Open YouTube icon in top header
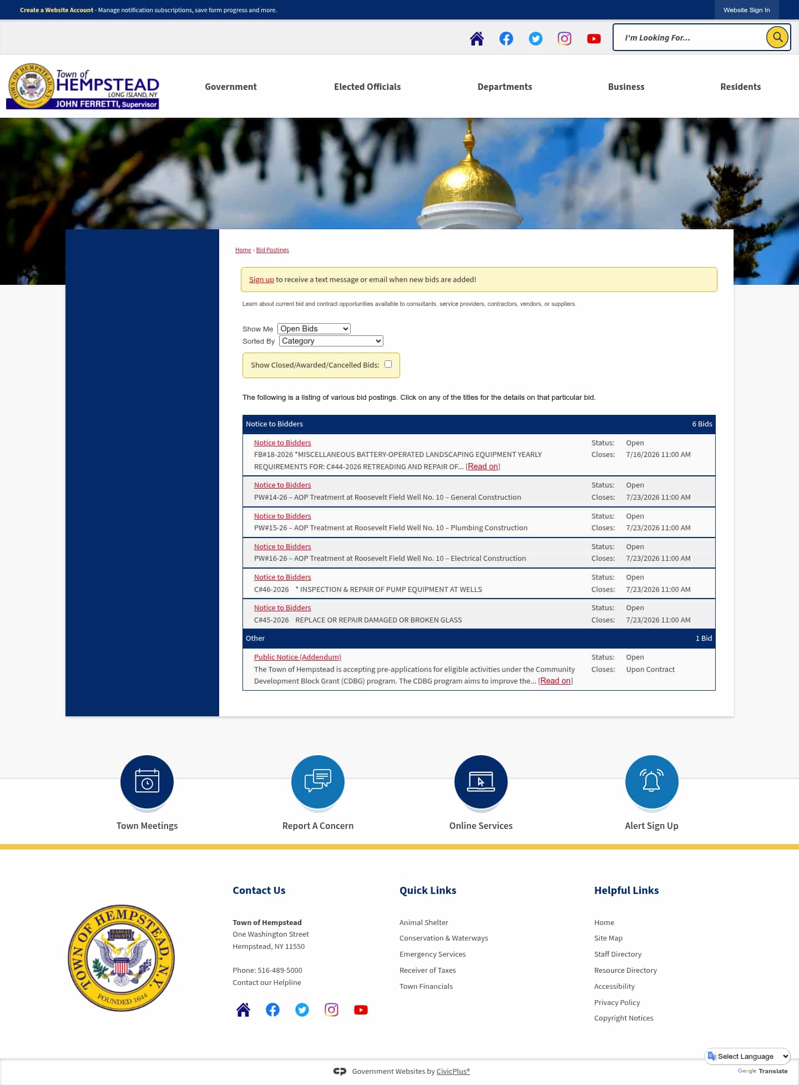The image size is (799, 1085). tap(594, 38)
